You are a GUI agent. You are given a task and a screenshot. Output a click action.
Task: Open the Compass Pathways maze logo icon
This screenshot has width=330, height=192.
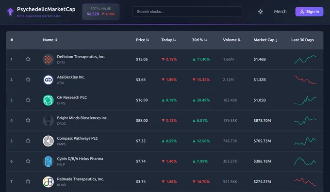[48, 141]
